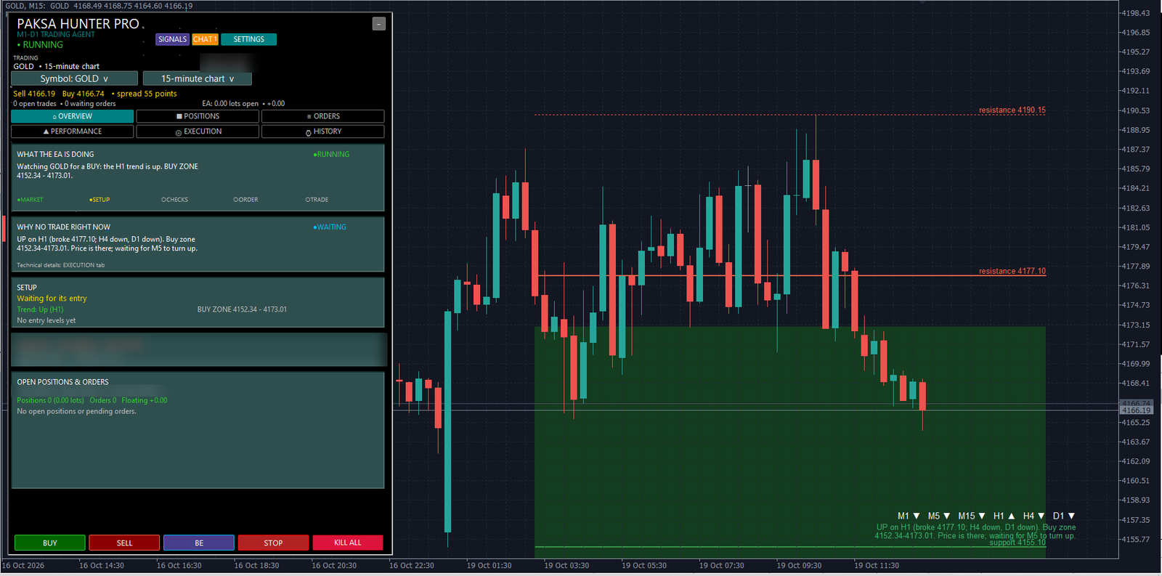Click the Floating +0.00 text
Image resolution: width=1162 pixels, height=576 pixels.
tap(144, 400)
